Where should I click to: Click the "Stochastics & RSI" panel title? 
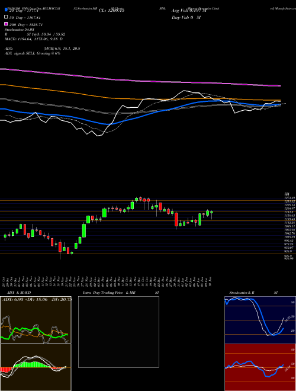[x=253, y=293]
